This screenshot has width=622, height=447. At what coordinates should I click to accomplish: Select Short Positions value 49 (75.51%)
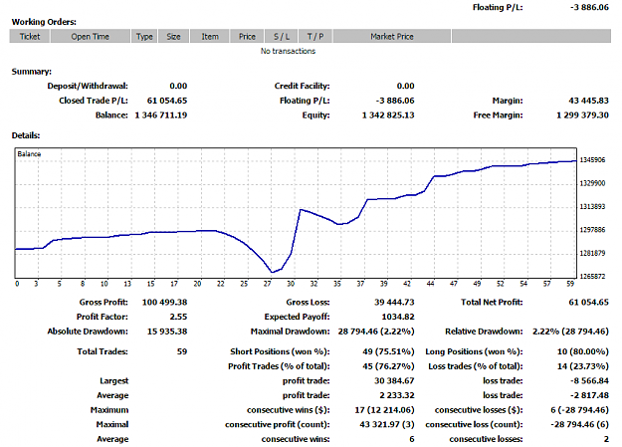coord(388,351)
